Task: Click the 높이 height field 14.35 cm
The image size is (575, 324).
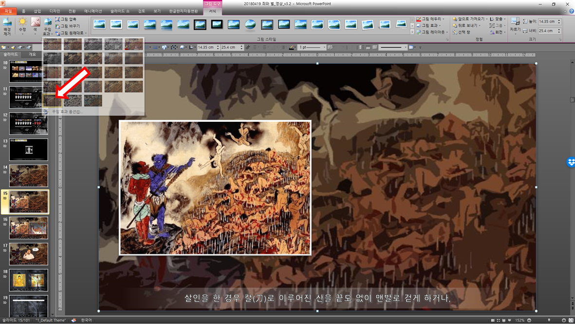Action: tap(547, 21)
